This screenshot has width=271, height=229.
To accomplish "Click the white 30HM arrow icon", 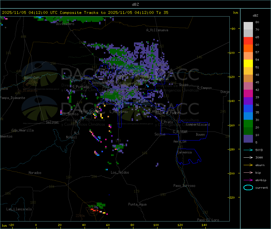I will coord(248,157).
